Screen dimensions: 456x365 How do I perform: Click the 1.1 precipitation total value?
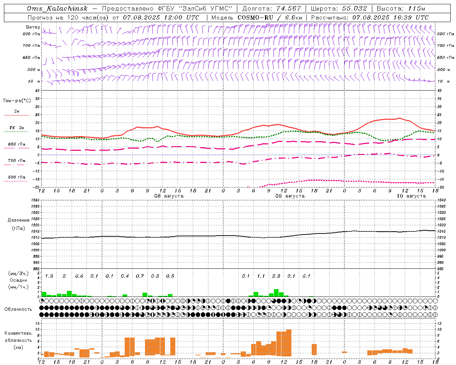click(x=261, y=276)
